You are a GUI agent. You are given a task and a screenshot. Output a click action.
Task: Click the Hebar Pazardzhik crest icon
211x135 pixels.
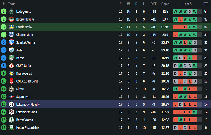(x=11, y=127)
